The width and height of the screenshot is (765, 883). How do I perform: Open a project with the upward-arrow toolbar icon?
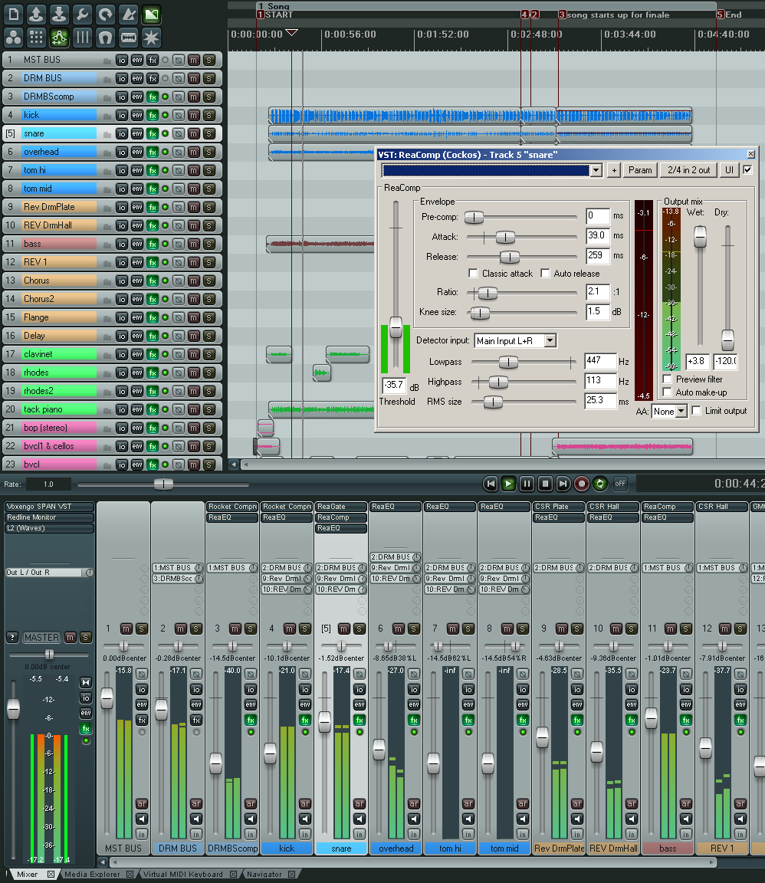(x=37, y=14)
